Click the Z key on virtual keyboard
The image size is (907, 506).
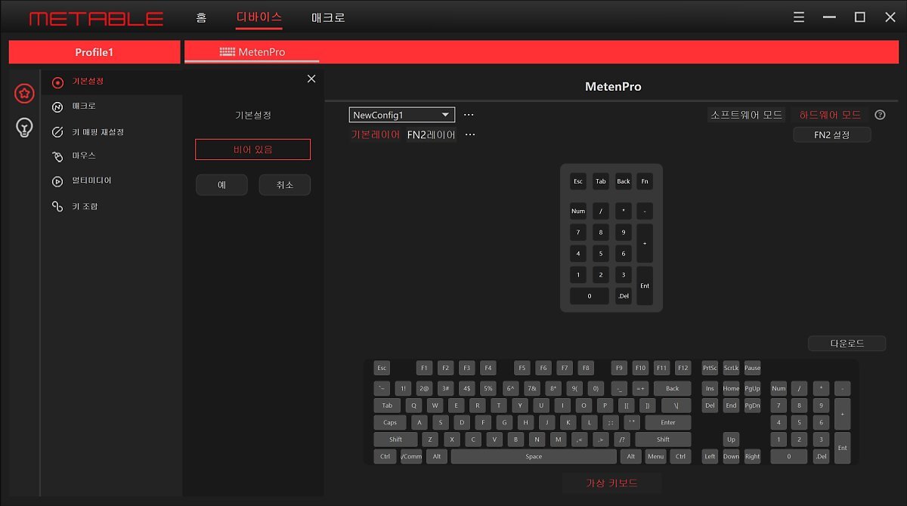430,440
